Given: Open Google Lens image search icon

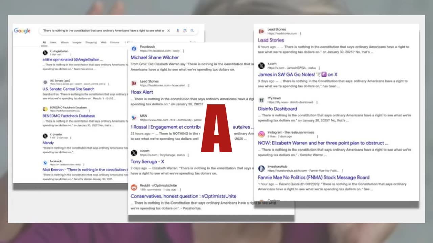Looking at the screenshot, I should pos(185,31).
